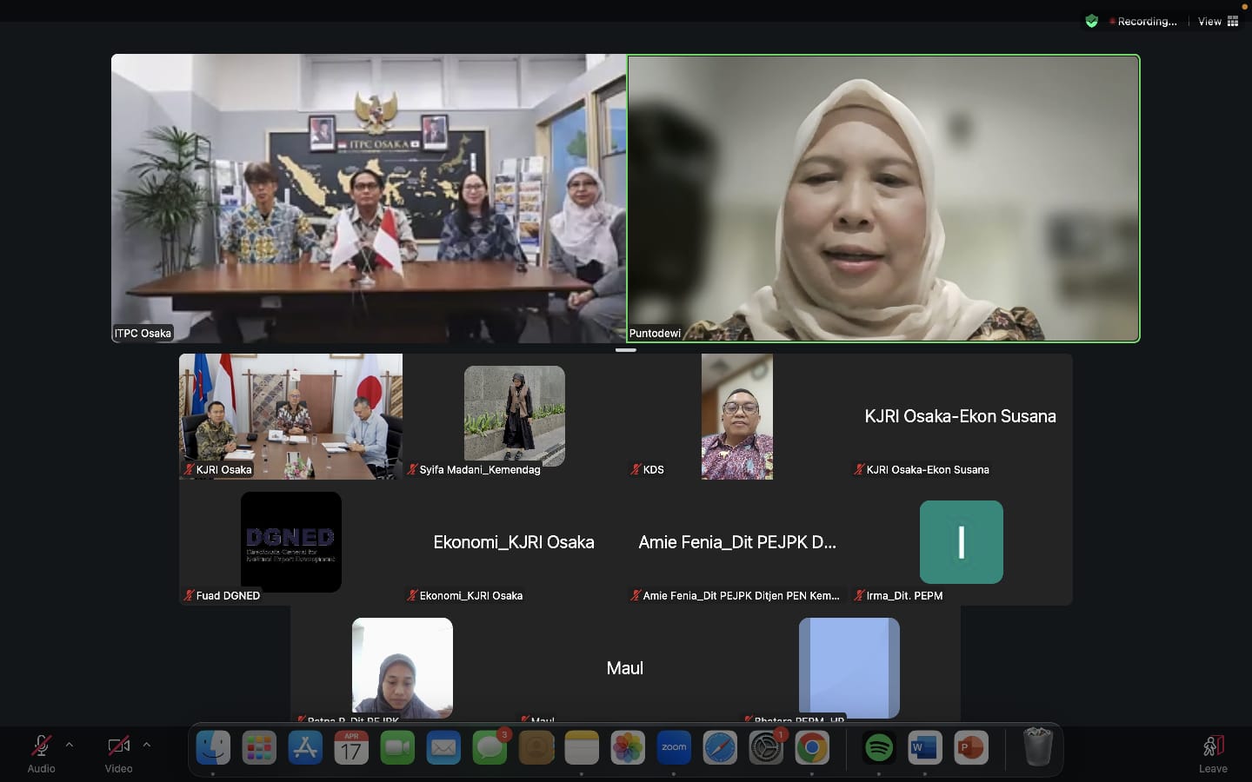Open Microsoft Word from the Dock
The width and height of the screenshot is (1252, 782).
925,747
